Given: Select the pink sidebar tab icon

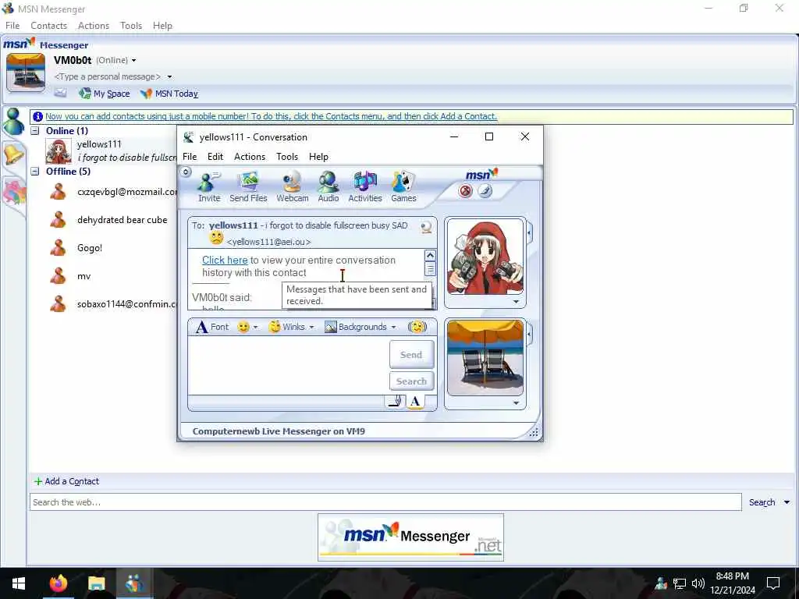Looking at the screenshot, I should (14, 193).
